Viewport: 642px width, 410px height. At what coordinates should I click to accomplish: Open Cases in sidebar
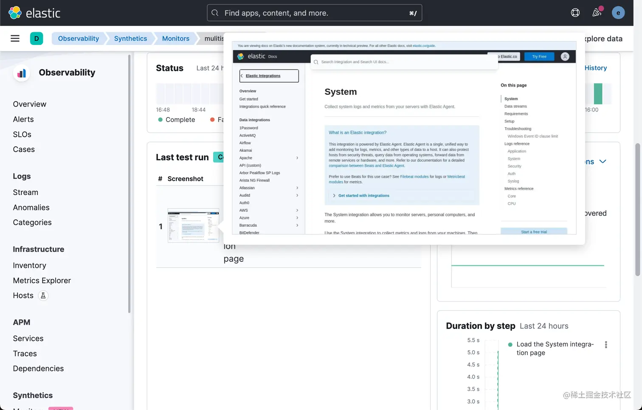[x=24, y=150]
